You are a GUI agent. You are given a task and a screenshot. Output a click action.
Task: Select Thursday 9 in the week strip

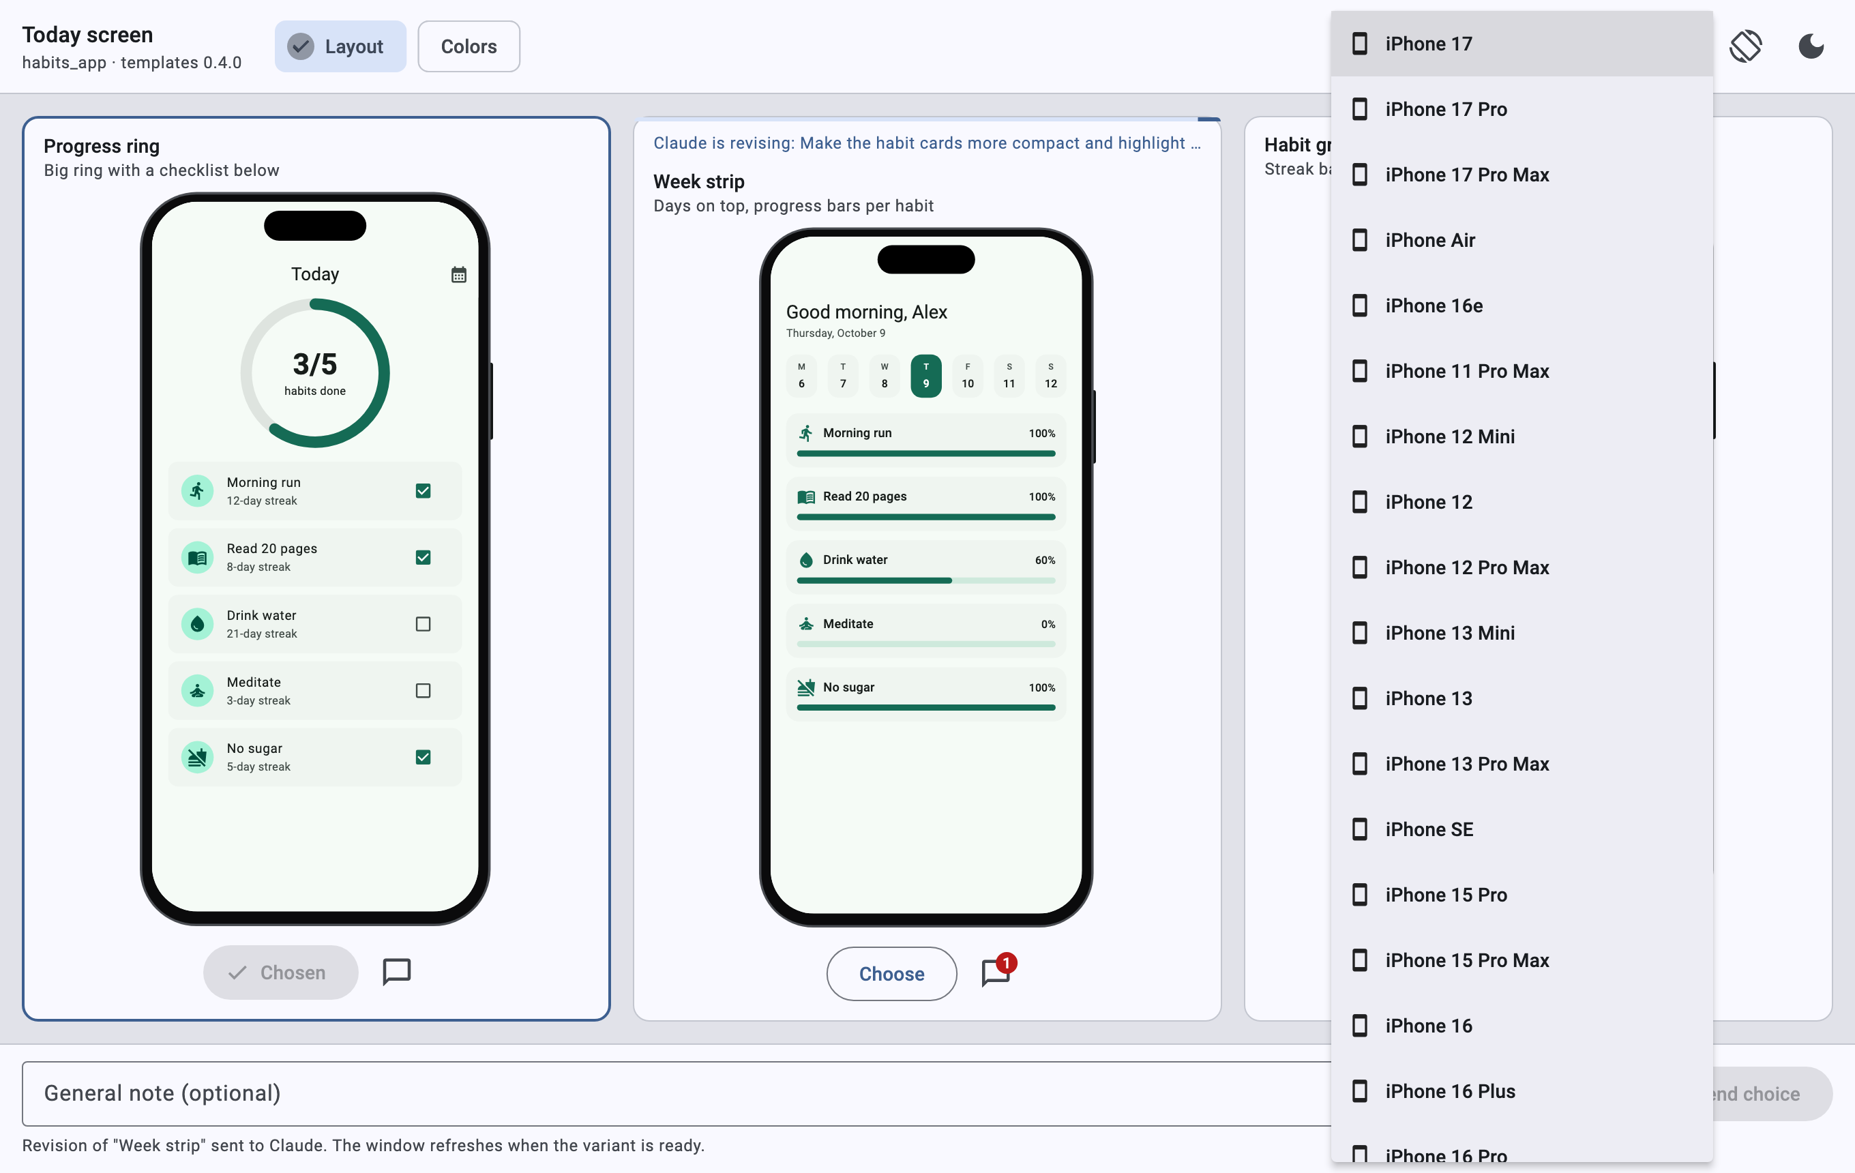click(926, 376)
